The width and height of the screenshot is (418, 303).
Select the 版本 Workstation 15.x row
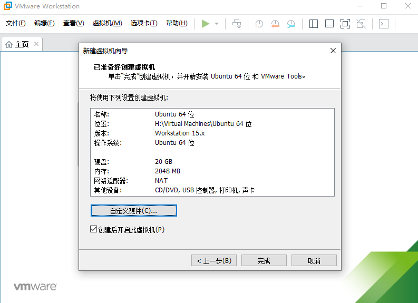click(212, 133)
